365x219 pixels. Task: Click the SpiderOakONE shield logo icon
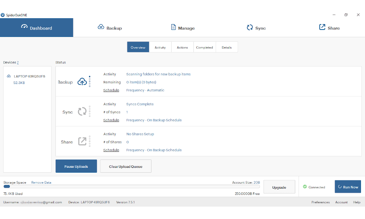tap(3, 15)
